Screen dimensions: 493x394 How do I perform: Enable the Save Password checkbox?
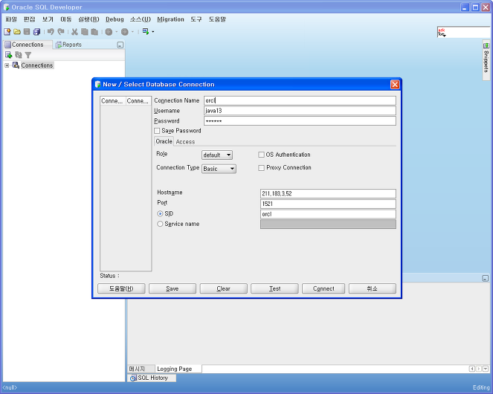point(157,131)
